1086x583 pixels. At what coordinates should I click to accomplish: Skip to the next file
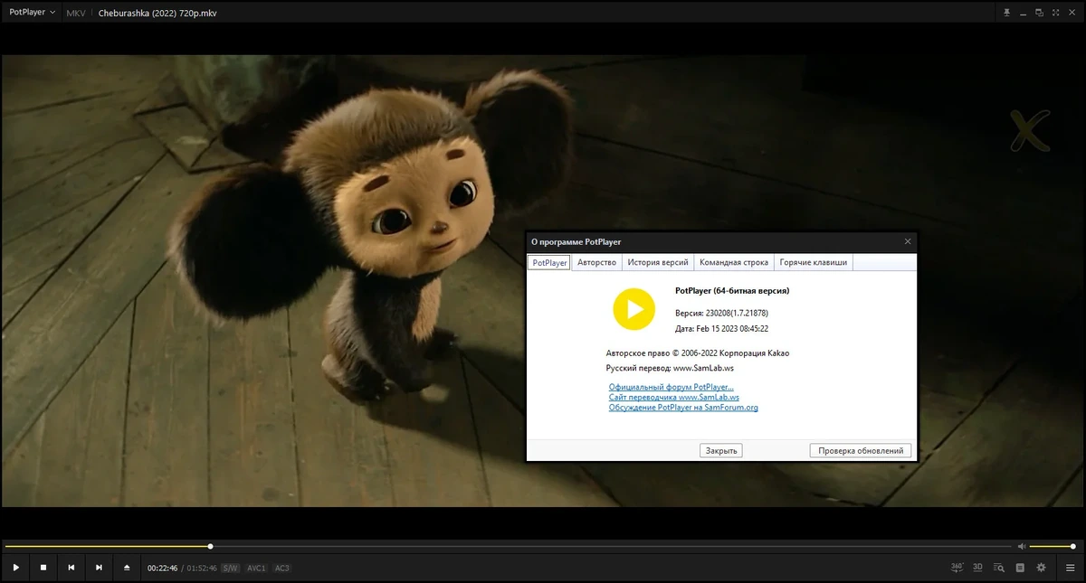(x=99, y=568)
